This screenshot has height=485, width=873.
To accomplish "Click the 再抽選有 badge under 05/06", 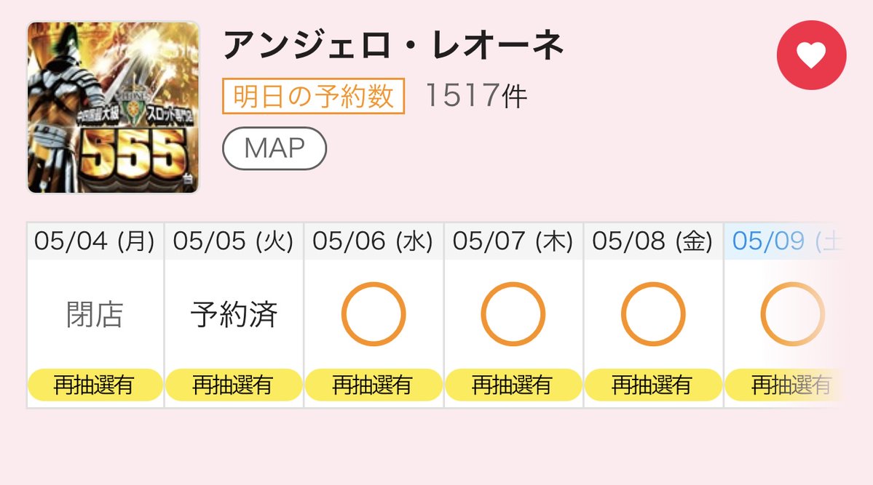I will [x=373, y=385].
